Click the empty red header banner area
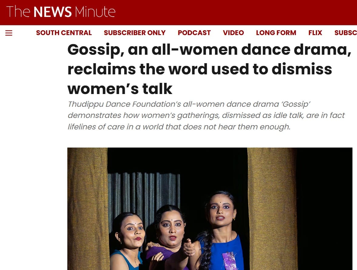The height and width of the screenshot is (270, 357). (x=237, y=12)
